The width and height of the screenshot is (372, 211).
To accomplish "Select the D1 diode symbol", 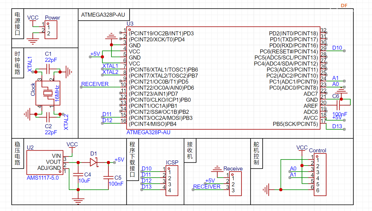I will (94, 162).
